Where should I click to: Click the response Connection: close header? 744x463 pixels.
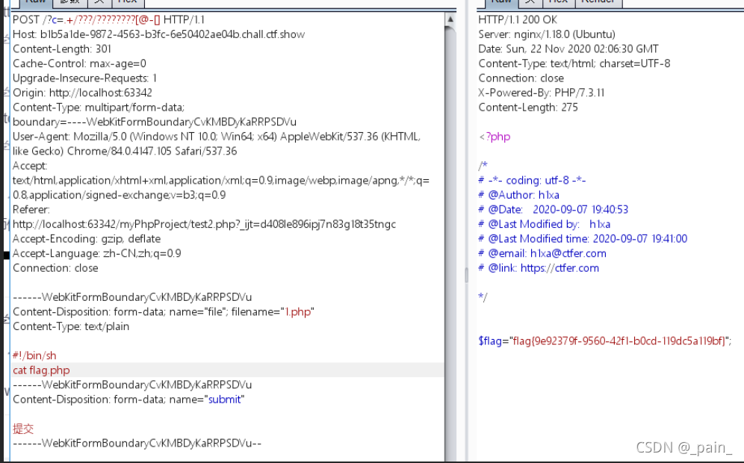(x=521, y=78)
